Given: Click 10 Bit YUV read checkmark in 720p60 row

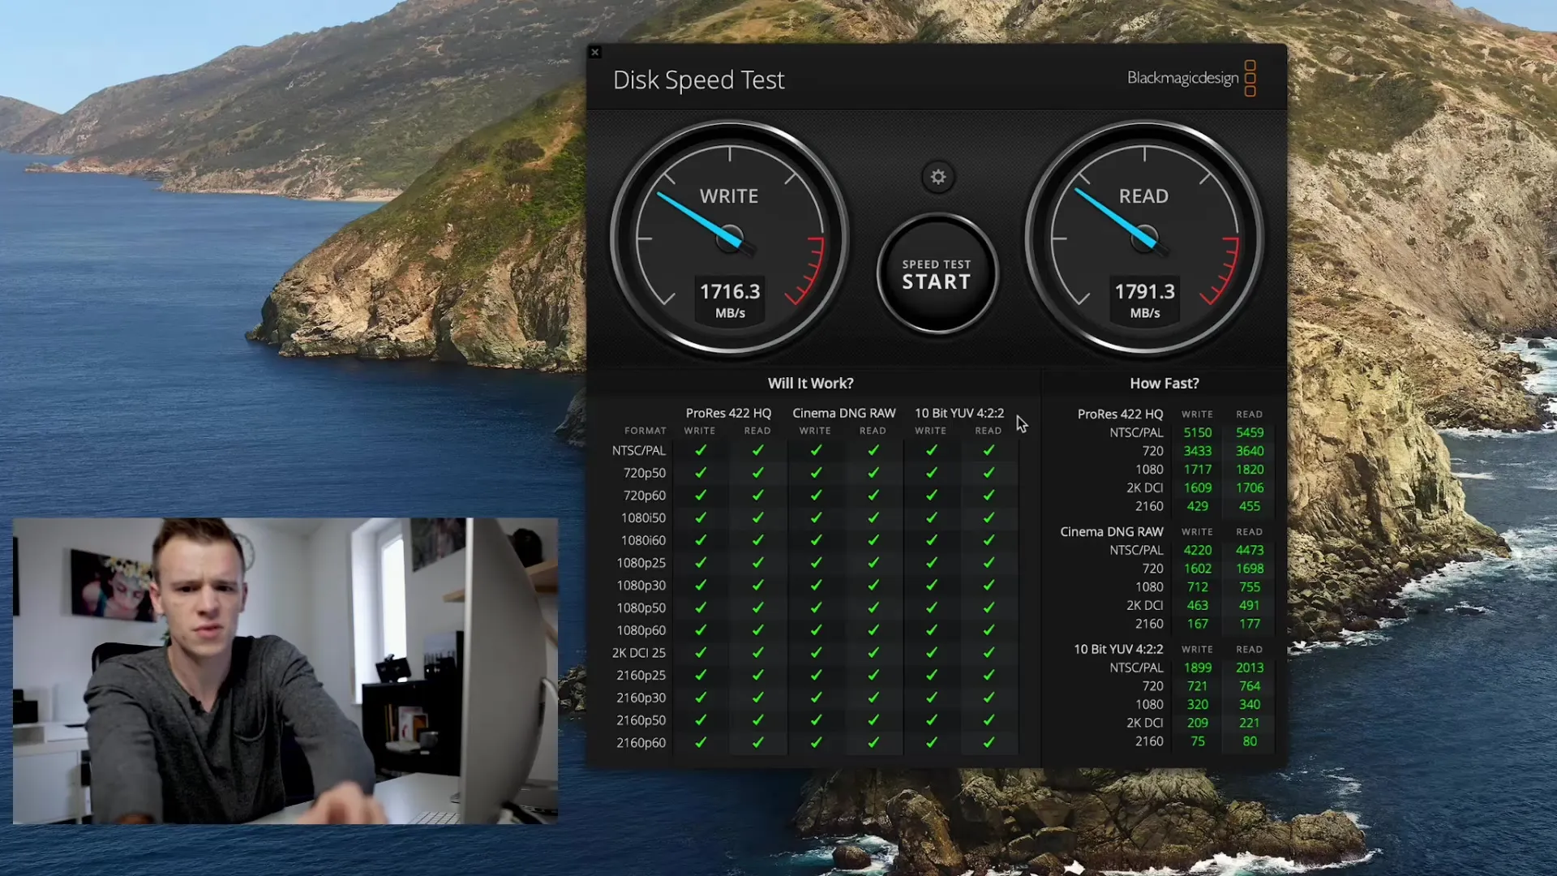Looking at the screenshot, I should 989,495.
